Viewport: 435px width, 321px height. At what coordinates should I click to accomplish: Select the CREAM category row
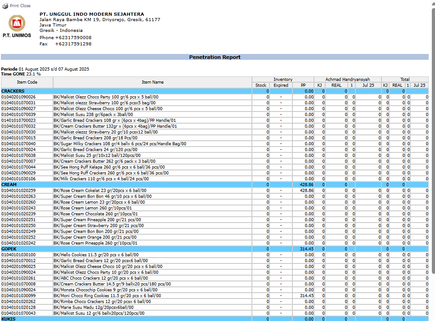click(x=9, y=185)
